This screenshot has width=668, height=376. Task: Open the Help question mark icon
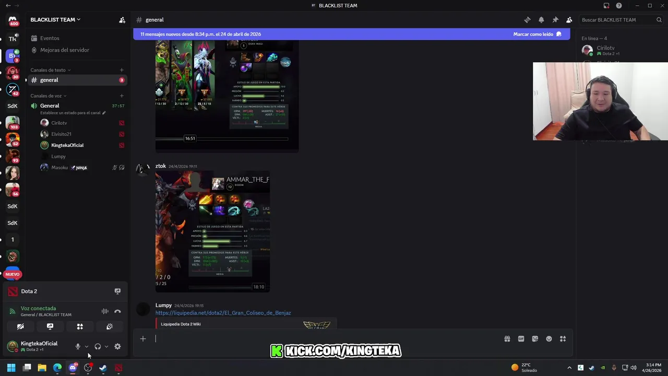click(x=619, y=6)
